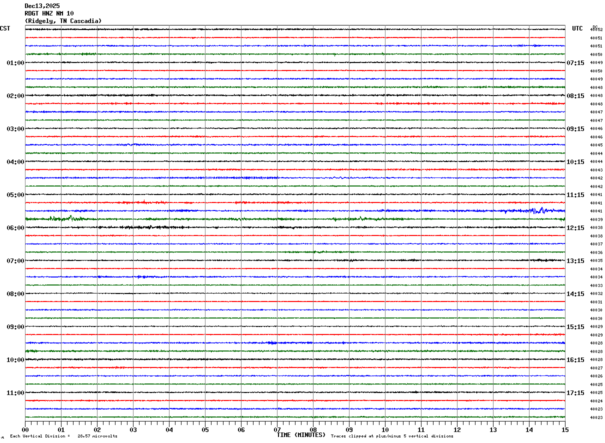Click the "15:15" UTC time label
The width and height of the screenshot is (605, 443).
pyautogui.click(x=575, y=327)
